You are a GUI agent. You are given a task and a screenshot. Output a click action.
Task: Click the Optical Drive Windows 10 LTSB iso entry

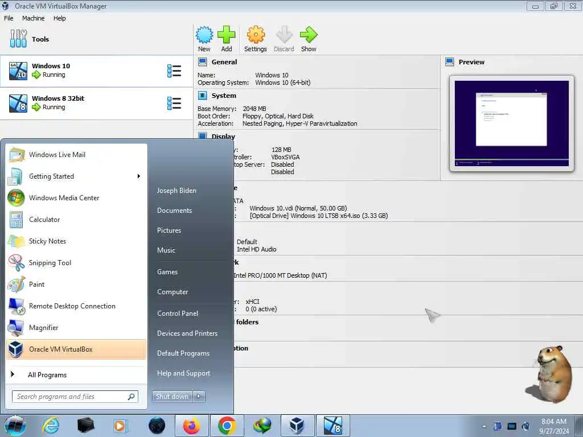319,216
